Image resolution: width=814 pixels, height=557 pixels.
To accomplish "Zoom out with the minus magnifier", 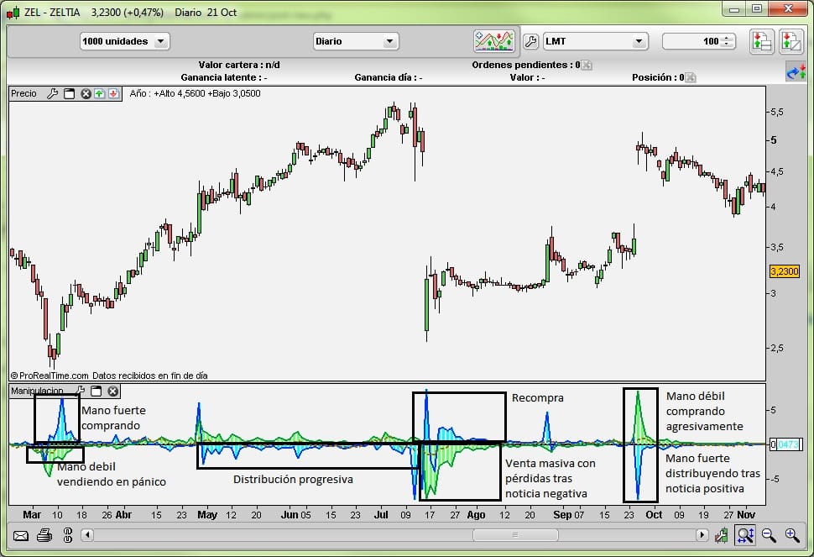I will point(769,534).
